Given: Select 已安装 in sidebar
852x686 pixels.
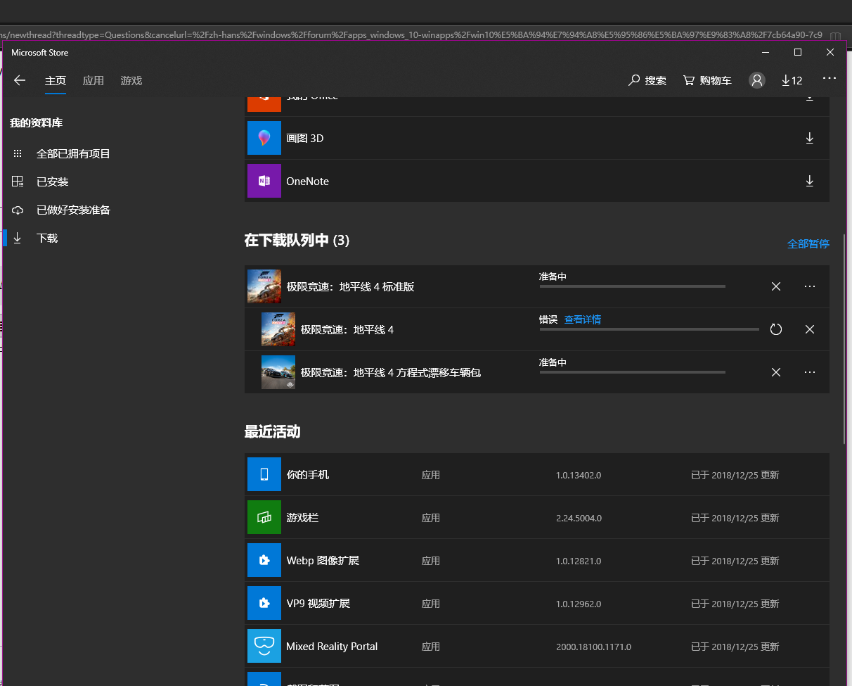Looking at the screenshot, I should [53, 182].
